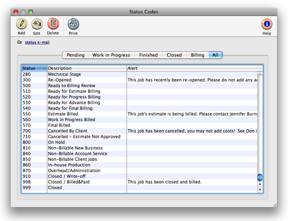The width and height of the screenshot is (288, 221).
Task: Click the scroll up arrow
Action: coord(260,184)
